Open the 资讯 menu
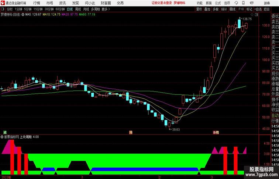 coord(62,3)
